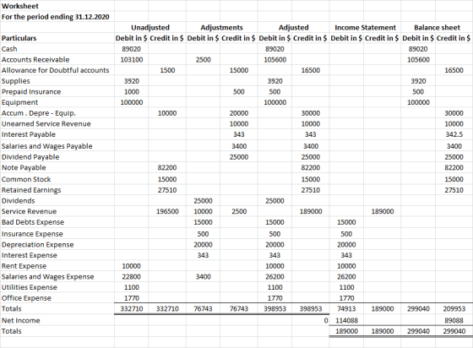
Task: Select Balance sheet Interest Payable value 342.5
Action: (x=454, y=134)
